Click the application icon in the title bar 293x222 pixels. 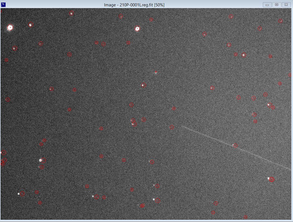point(4,4)
